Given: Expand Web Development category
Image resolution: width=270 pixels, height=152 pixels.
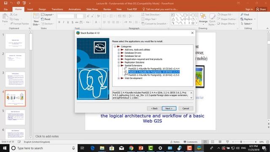Looking at the screenshot, I should coord(119,78).
